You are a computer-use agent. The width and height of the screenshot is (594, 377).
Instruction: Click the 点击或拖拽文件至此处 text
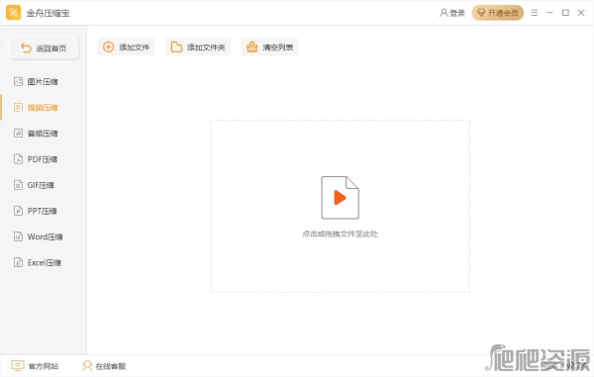(x=340, y=234)
